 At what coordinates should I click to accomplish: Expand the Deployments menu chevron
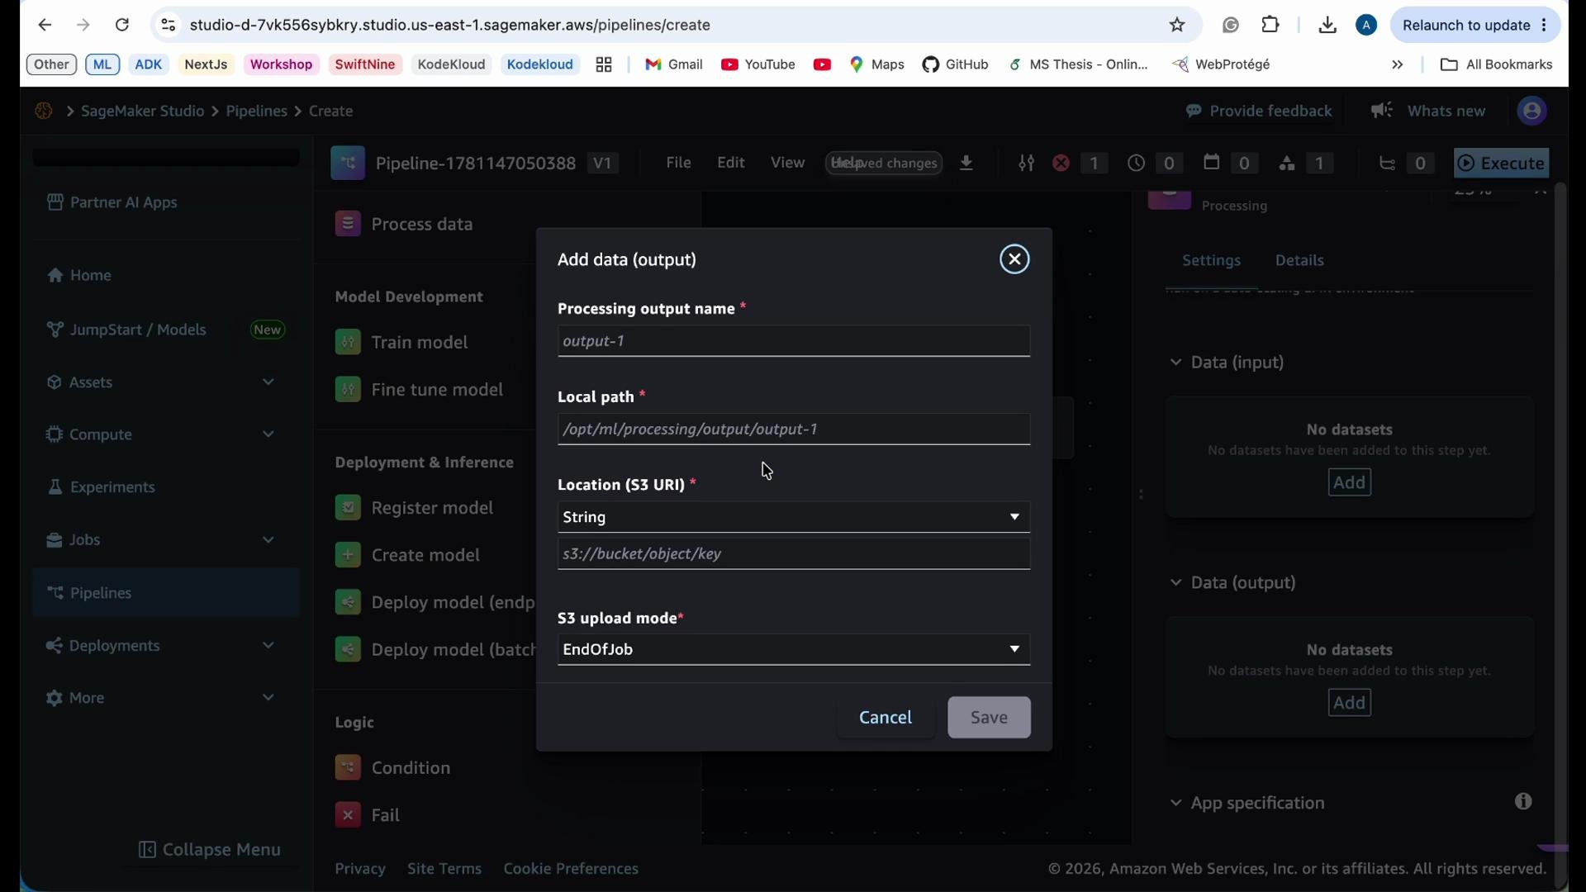[x=268, y=646]
